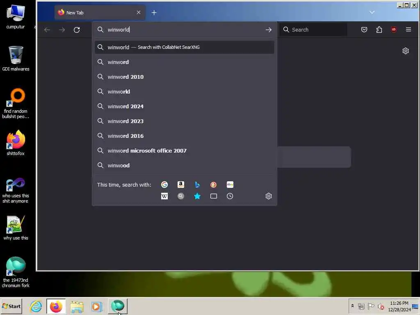Search history using the clock icon
This screenshot has width=420, height=315.
point(230,196)
